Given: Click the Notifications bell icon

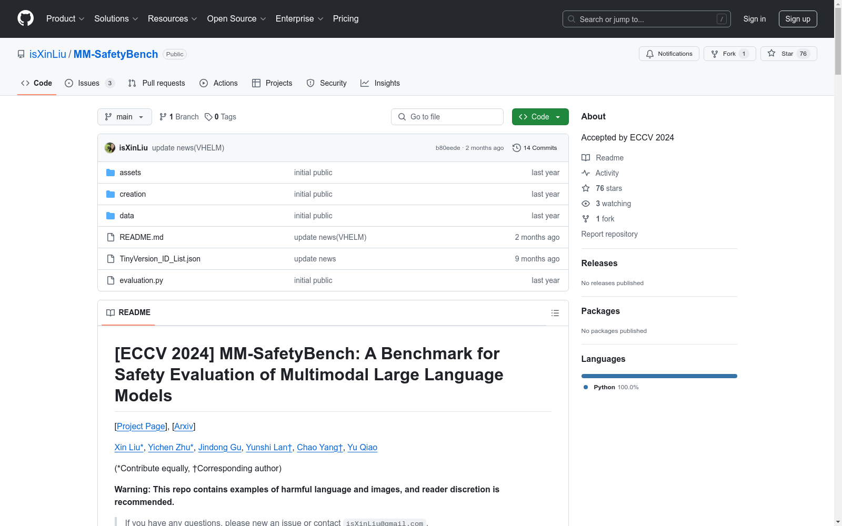Looking at the screenshot, I should [650, 54].
